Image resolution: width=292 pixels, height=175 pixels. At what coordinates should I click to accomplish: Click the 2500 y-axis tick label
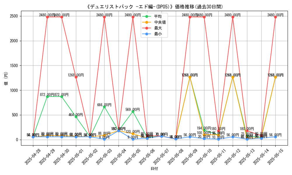[x=14, y=16]
